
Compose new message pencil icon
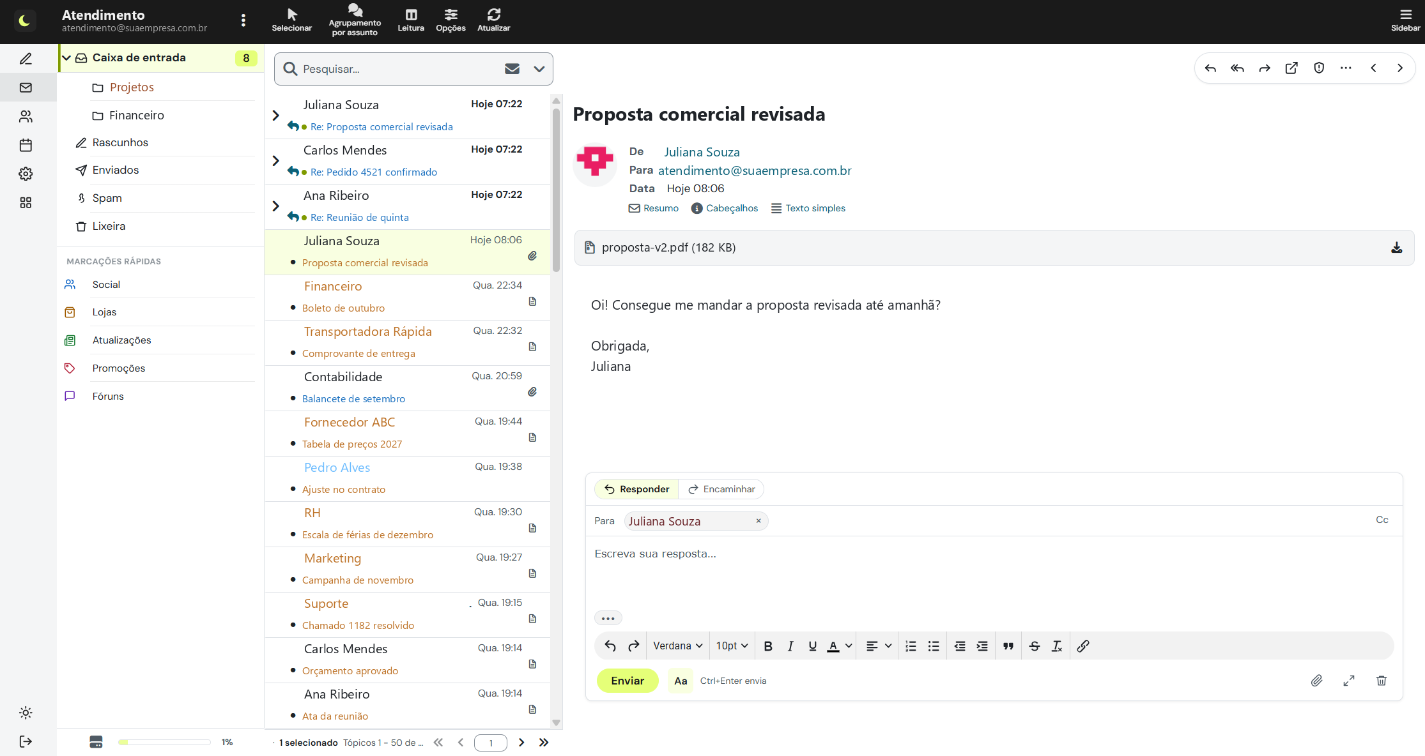coord(26,59)
